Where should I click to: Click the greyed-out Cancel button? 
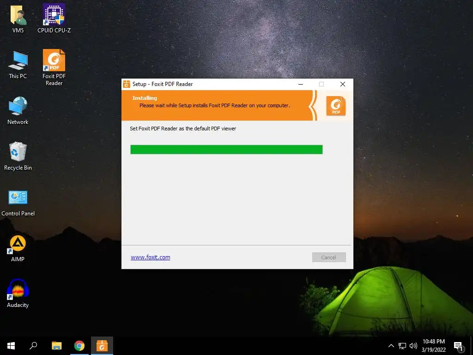coord(329,257)
